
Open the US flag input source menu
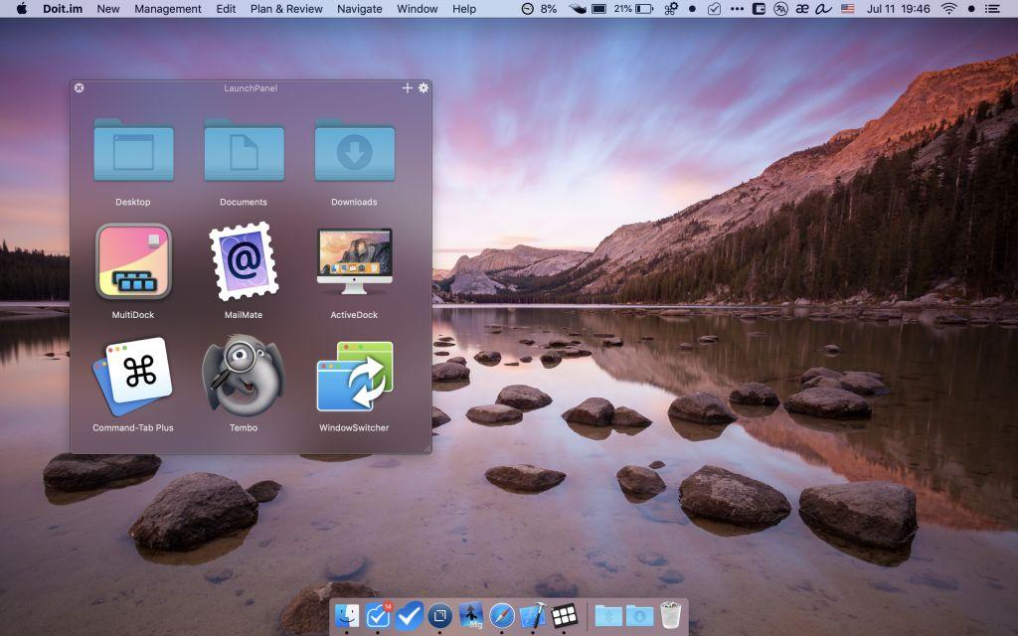847,9
